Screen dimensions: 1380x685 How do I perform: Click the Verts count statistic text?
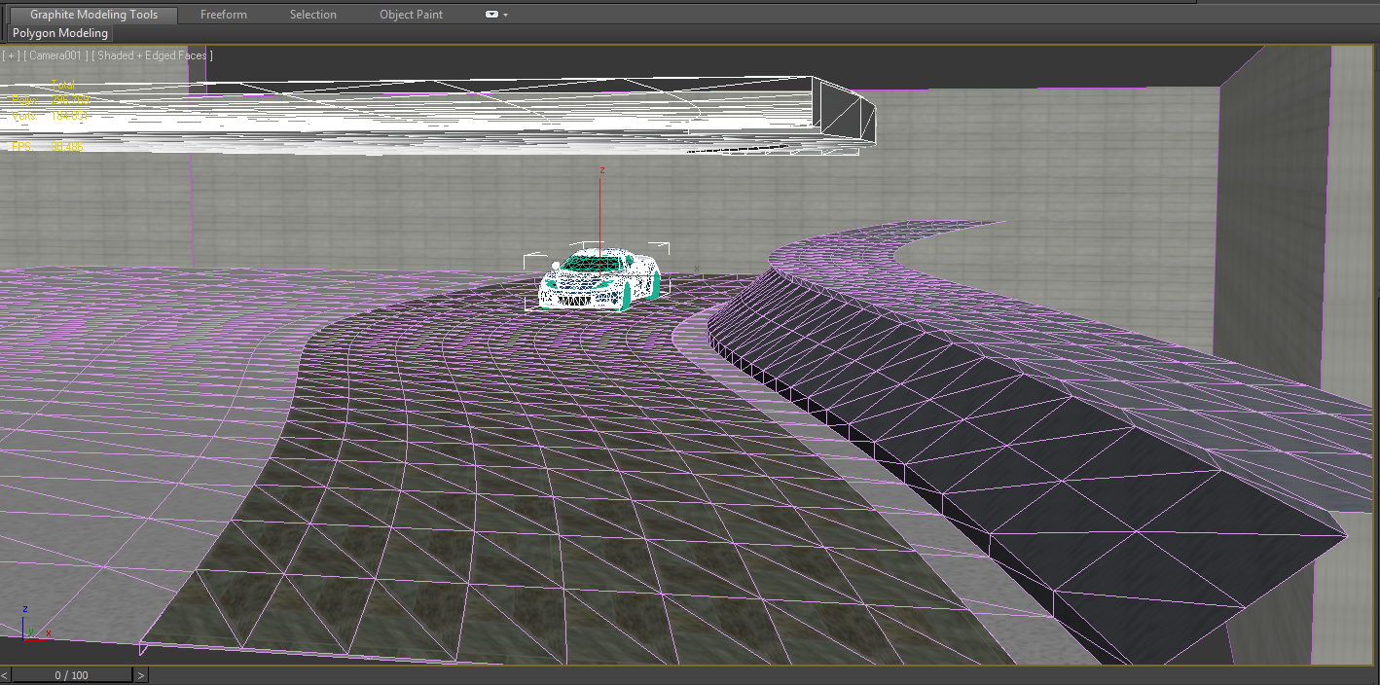click(x=51, y=116)
